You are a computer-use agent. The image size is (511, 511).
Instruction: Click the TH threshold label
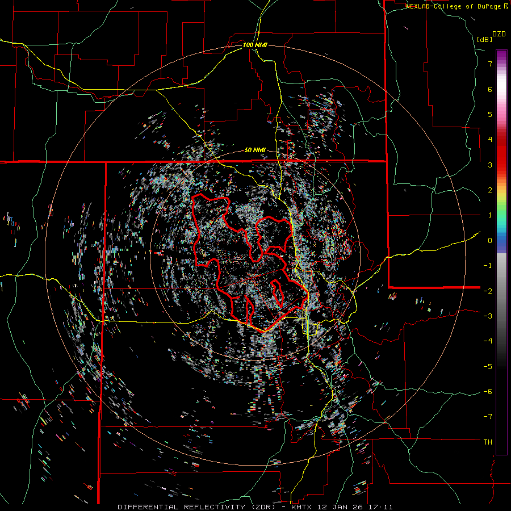point(488,442)
